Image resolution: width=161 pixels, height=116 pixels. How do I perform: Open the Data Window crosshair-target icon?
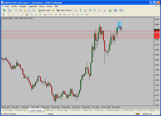(x=21, y=10)
